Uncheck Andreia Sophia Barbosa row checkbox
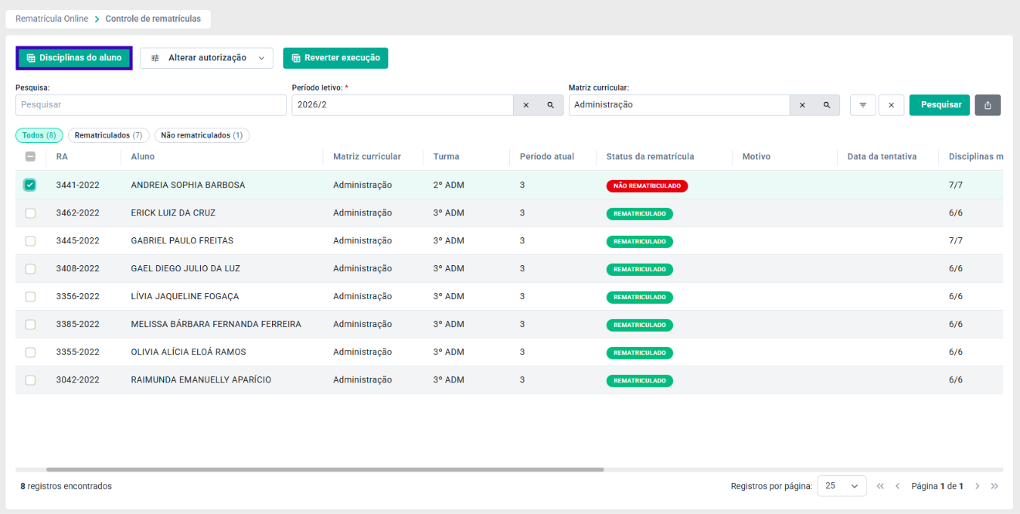 tap(30, 185)
